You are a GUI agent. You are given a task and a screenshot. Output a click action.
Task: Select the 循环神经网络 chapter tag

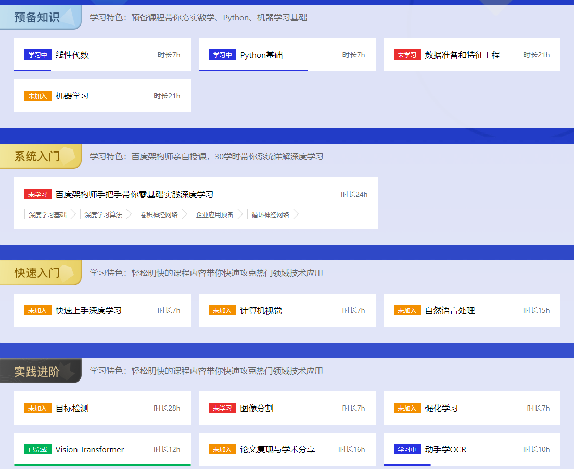[x=272, y=214]
